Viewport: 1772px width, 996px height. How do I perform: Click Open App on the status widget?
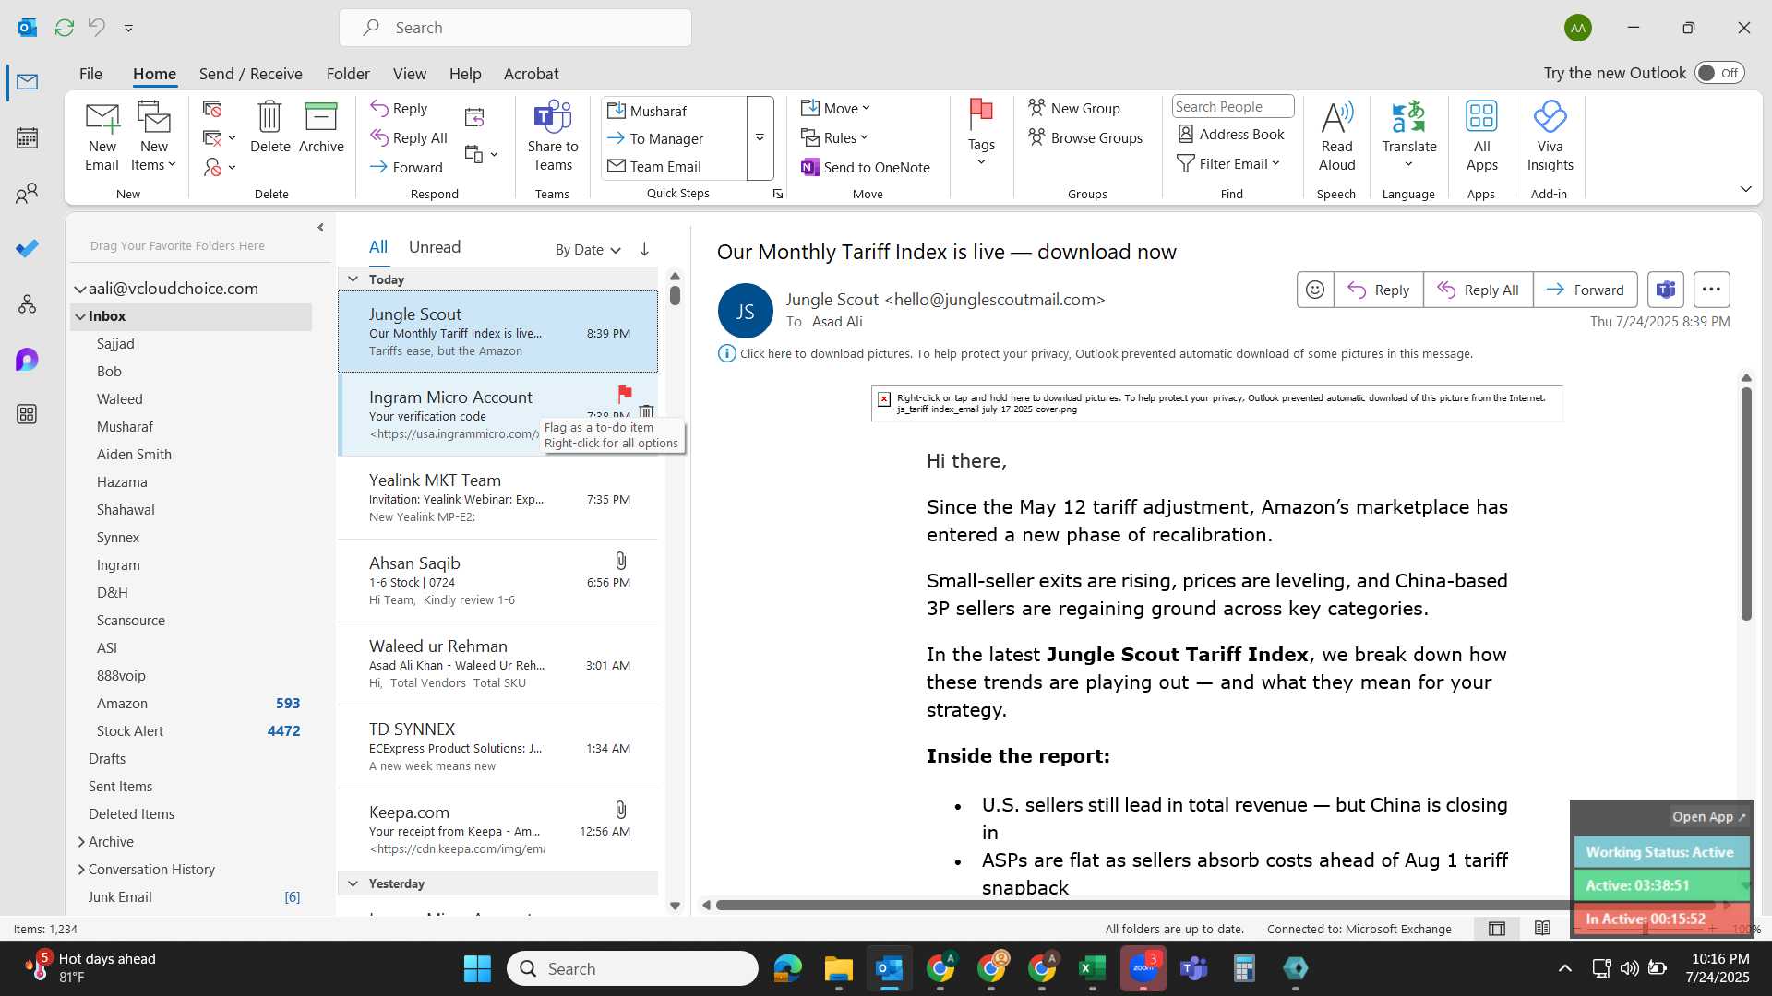pos(1708,817)
